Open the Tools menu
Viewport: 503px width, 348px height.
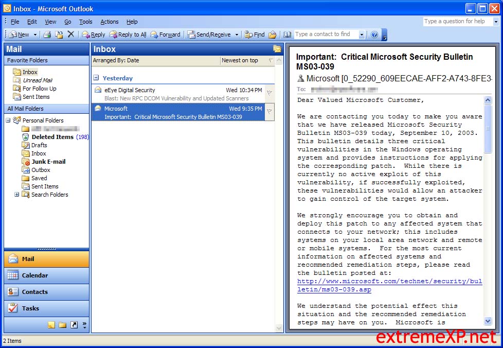[x=86, y=22]
